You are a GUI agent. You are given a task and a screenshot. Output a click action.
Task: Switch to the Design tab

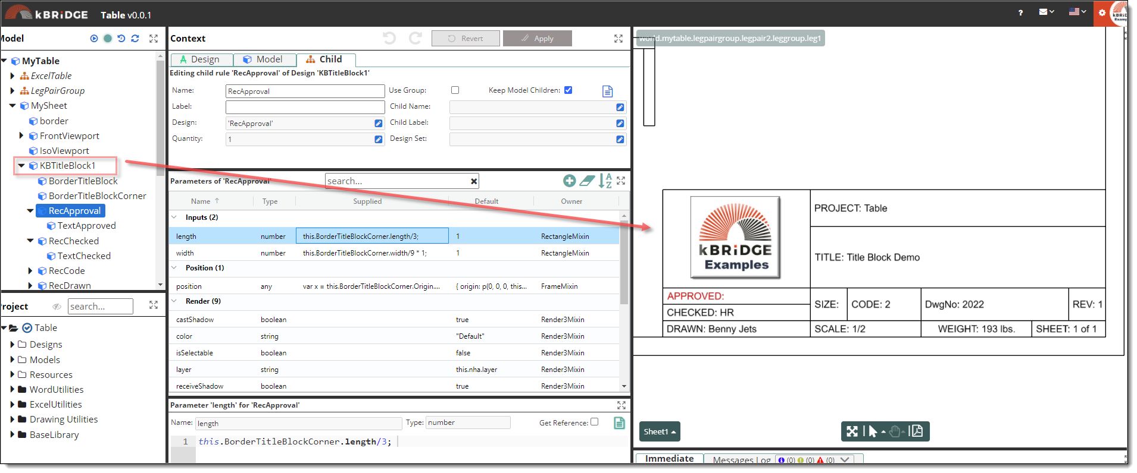tap(201, 59)
